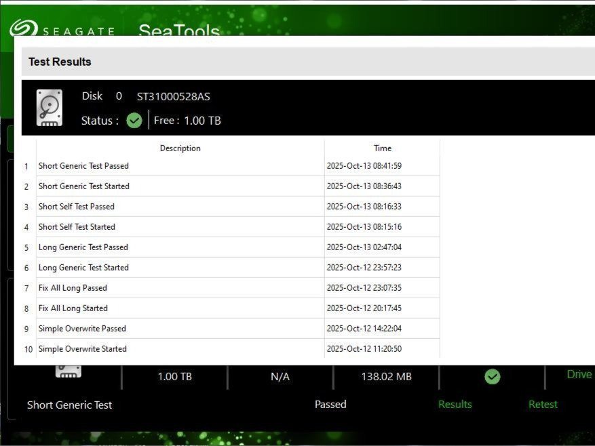Click the green Drive link

pos(579,375)
